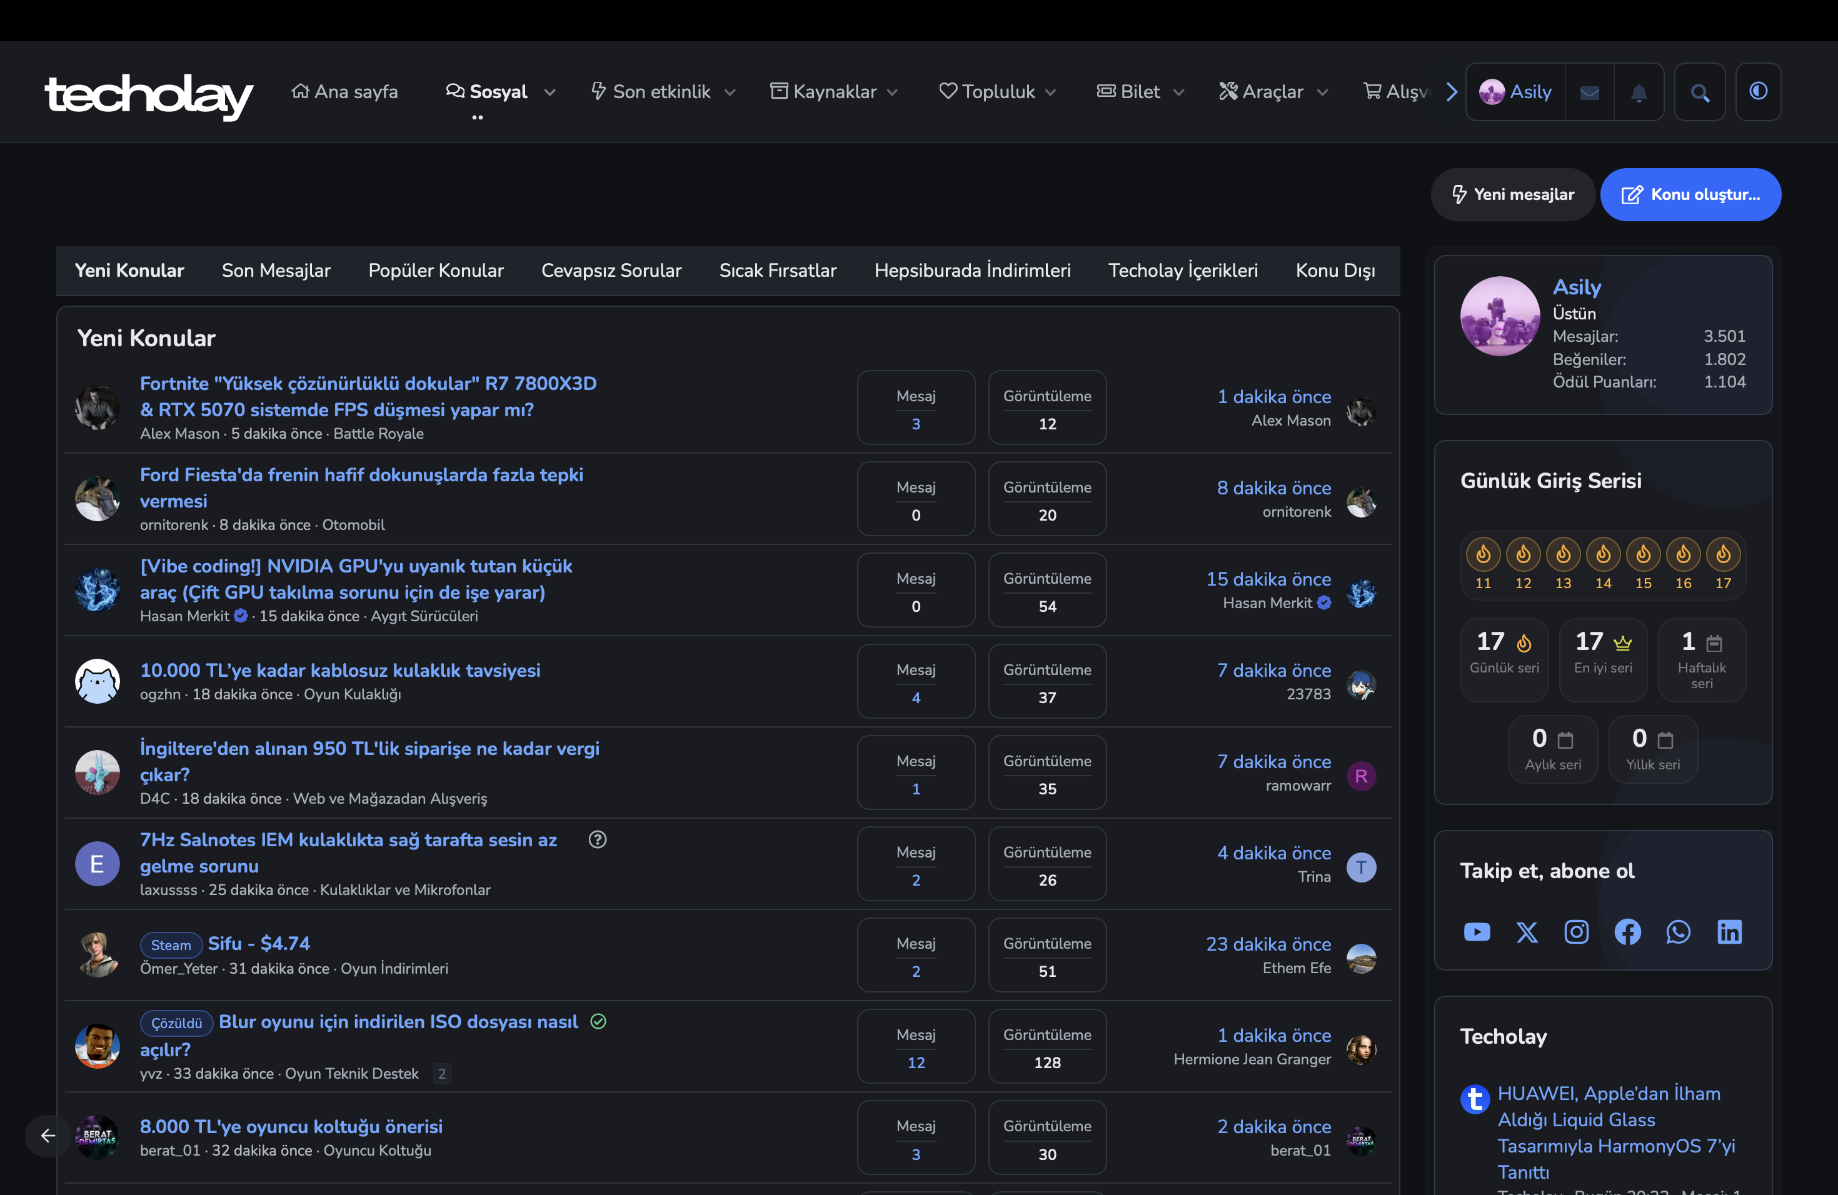Screen dimensions: 1838x1195
Task: Open the LinkedIn social icon
Action: (1729, 932)
